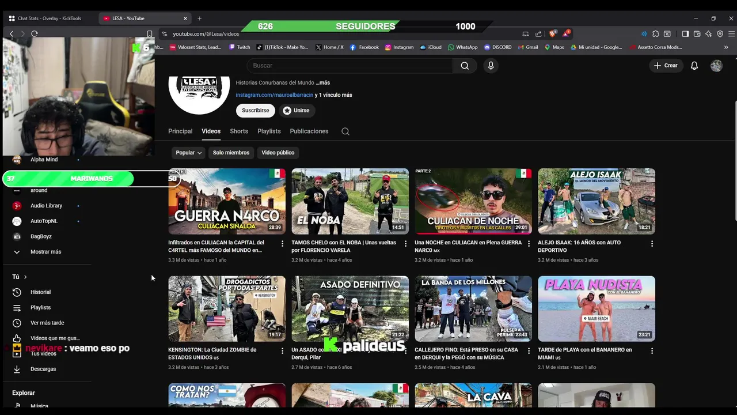Click the YouTube search magnifier button
The height and width of the screenshot is (415, 737).
pyautogui.click(x=465, y=66)
